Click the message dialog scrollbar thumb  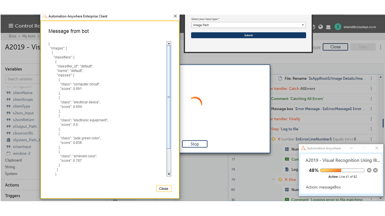[169, 97]
